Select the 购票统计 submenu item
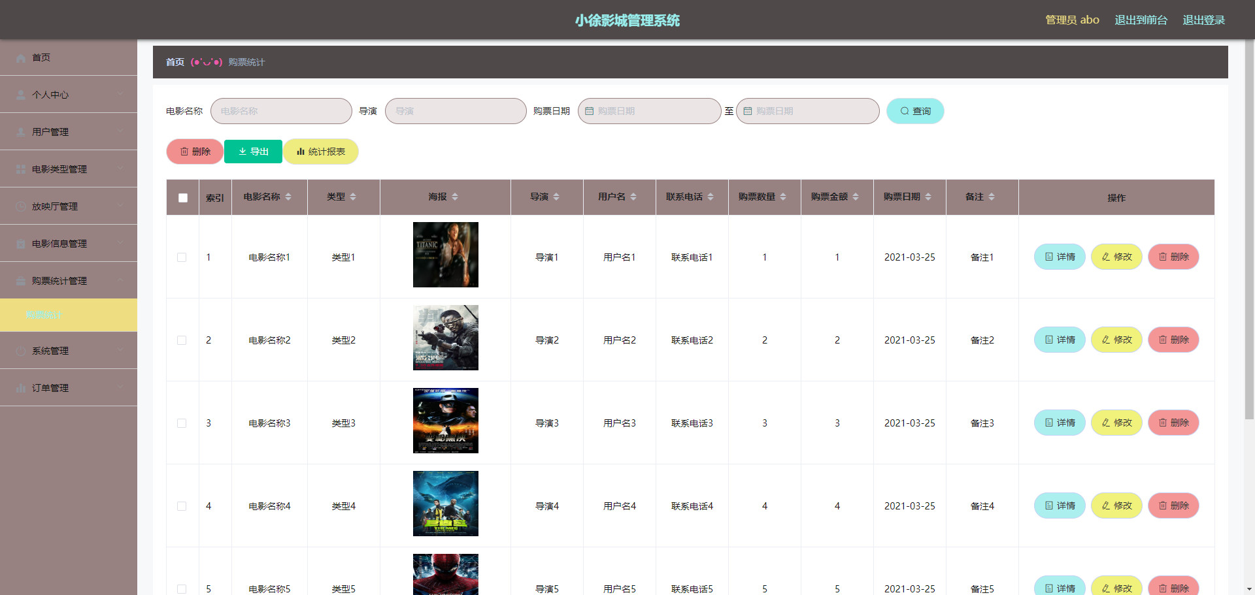 pos(69,315)
